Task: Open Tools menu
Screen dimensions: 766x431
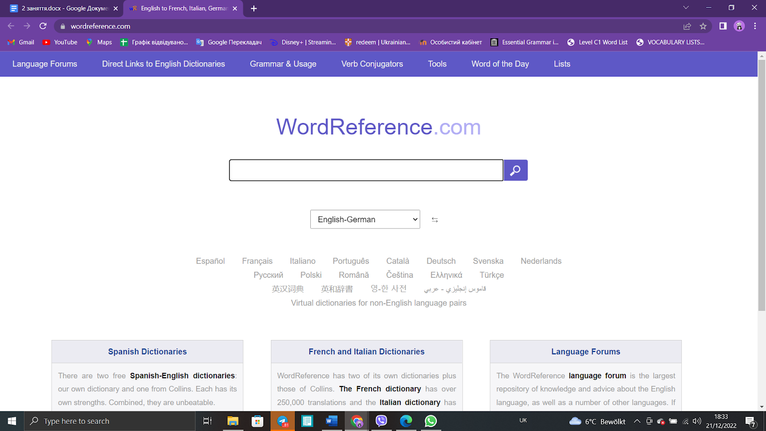Action: [x=437, y=64]
